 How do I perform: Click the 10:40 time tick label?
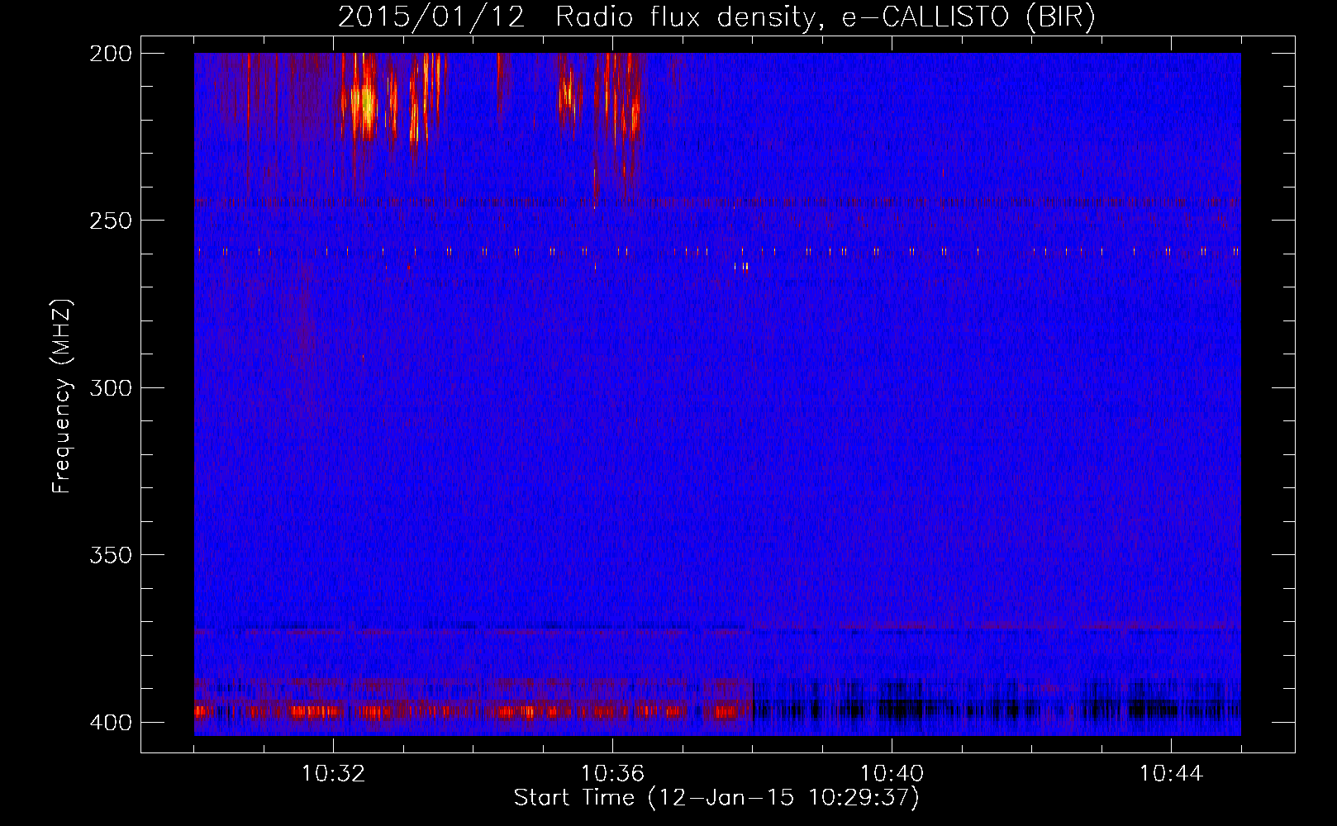892,773
